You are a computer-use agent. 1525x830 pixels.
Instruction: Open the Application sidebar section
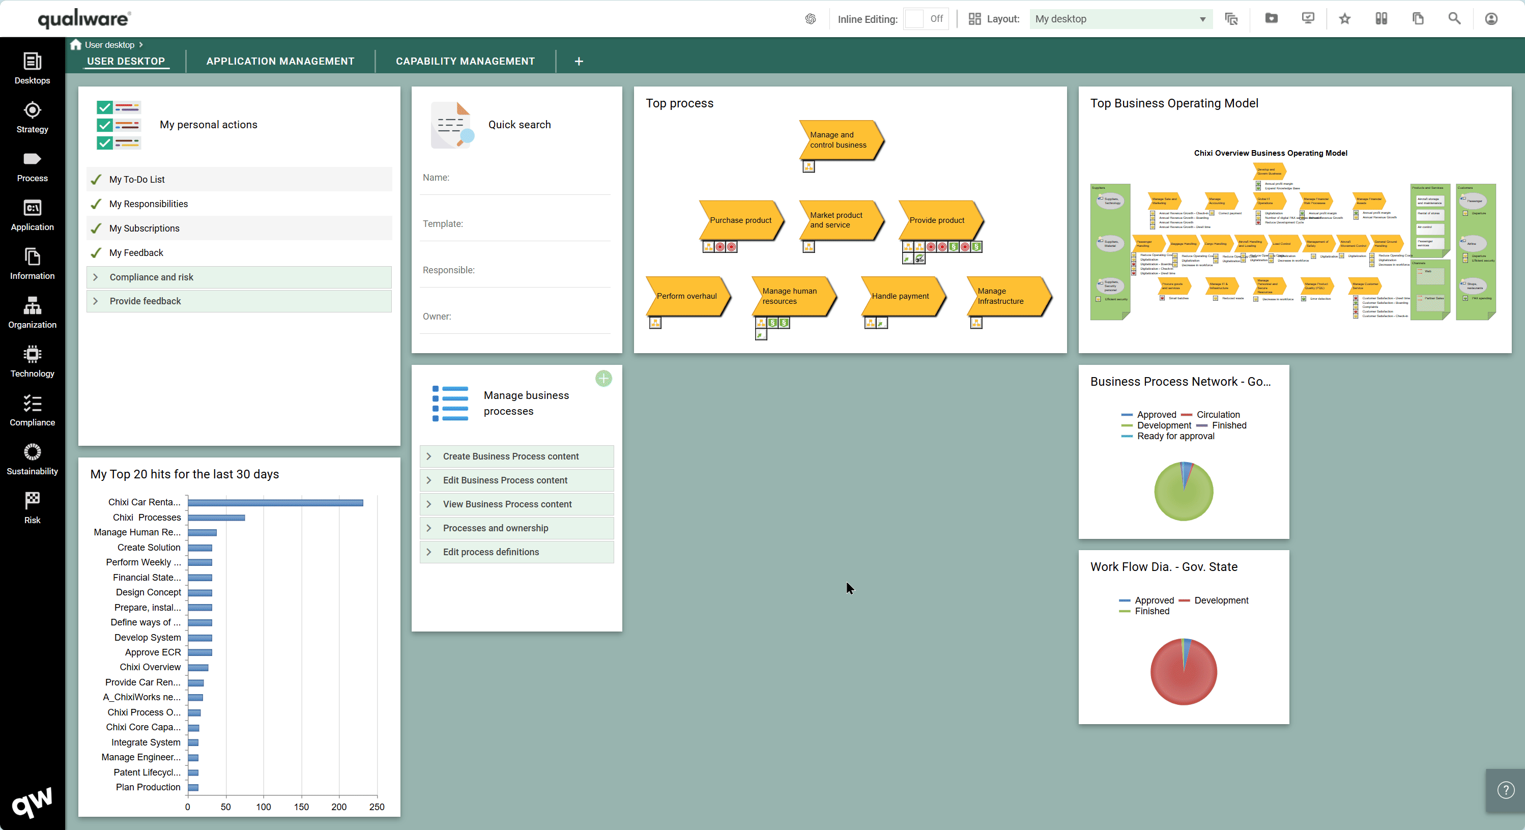click(32, 215)
